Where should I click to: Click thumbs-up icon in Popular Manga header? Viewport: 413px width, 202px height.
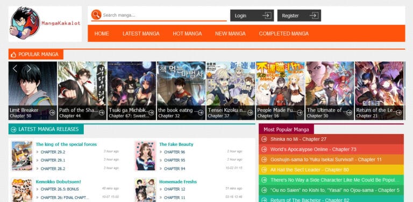[13, 54]
